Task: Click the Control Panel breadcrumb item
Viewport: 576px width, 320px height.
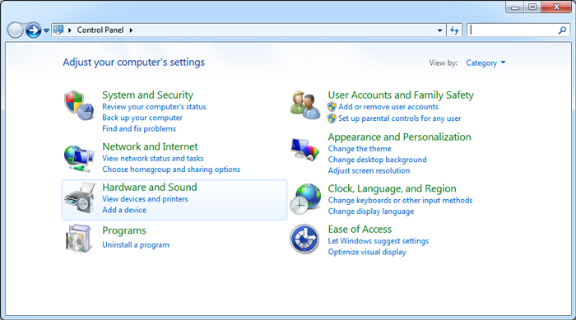Action: (x=100, y=30)
